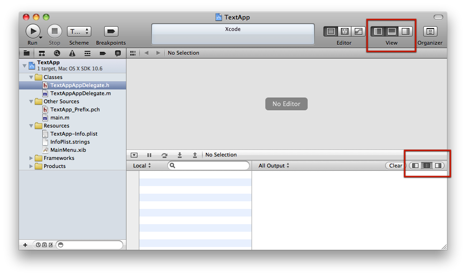Show the Issue navigator
The height and width of the screenshot is (276, 466).
72,53
